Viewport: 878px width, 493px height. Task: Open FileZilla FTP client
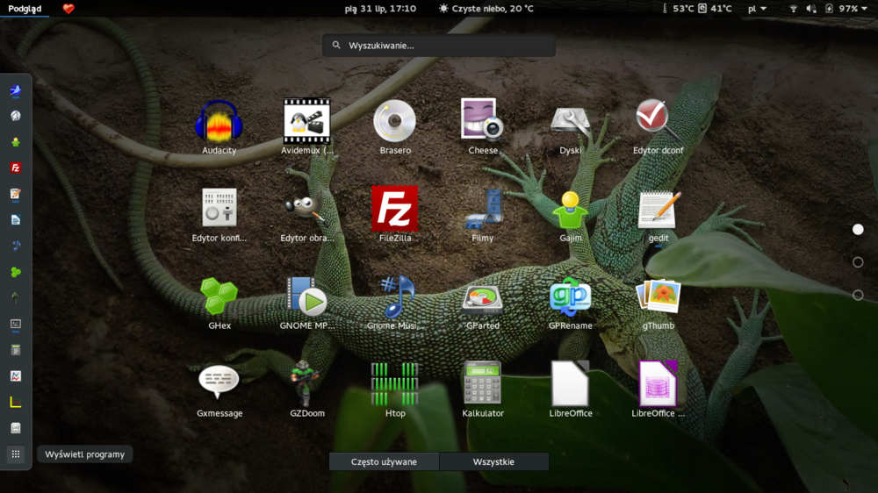click(394, 209)
